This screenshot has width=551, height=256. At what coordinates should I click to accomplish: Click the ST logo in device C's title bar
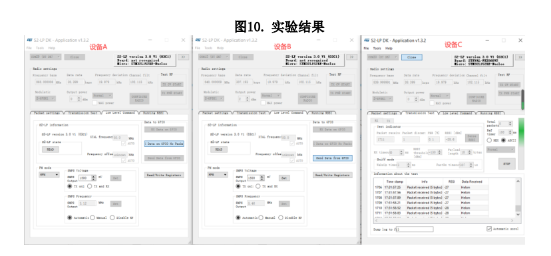367,41
